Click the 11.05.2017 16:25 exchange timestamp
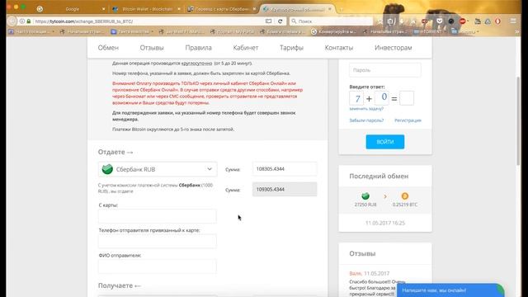Viewport: 528px width, 297px height. click(x=385, y=223)
